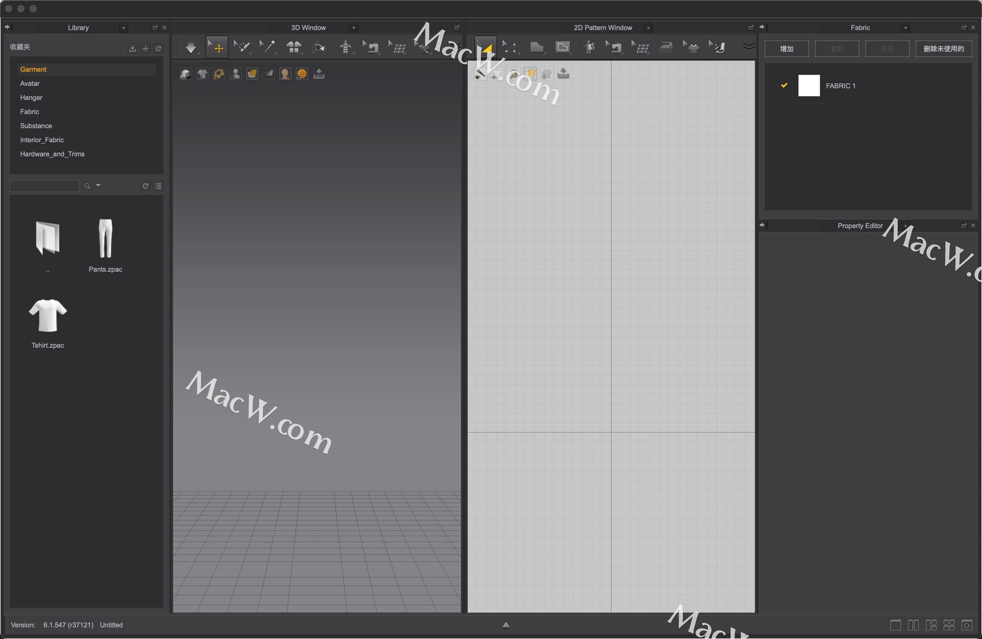Click the Trace/avatar pattern tool in 2D toolbar

[x=589, y=48]
